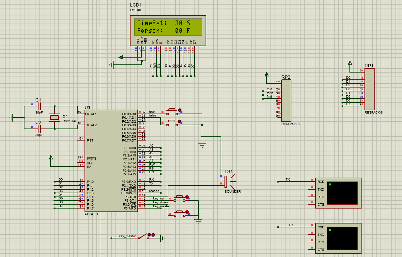This screenshot has width=402, height=257.
Task: Select the U1 AT89C51 microcontroller body
Action: 111,160
